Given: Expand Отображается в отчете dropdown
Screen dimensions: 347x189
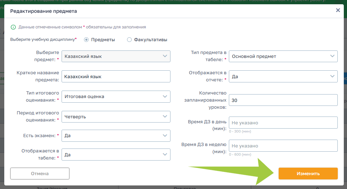Looking at the screenshot, I should point(283,76).
